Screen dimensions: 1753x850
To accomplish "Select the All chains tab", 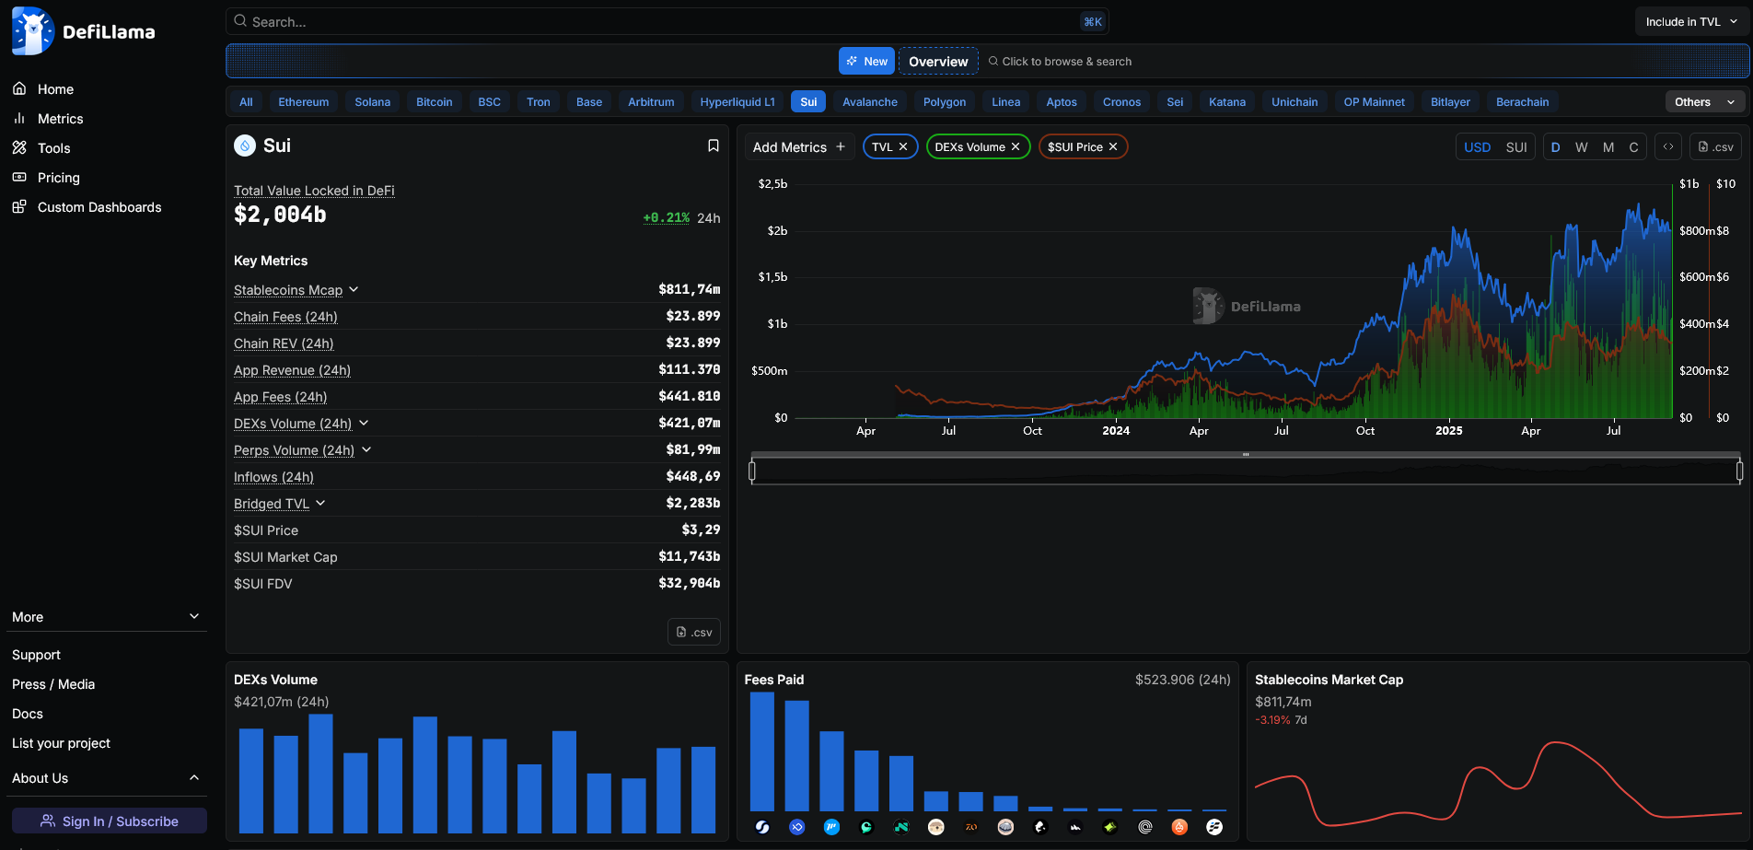I will (246, 102).
